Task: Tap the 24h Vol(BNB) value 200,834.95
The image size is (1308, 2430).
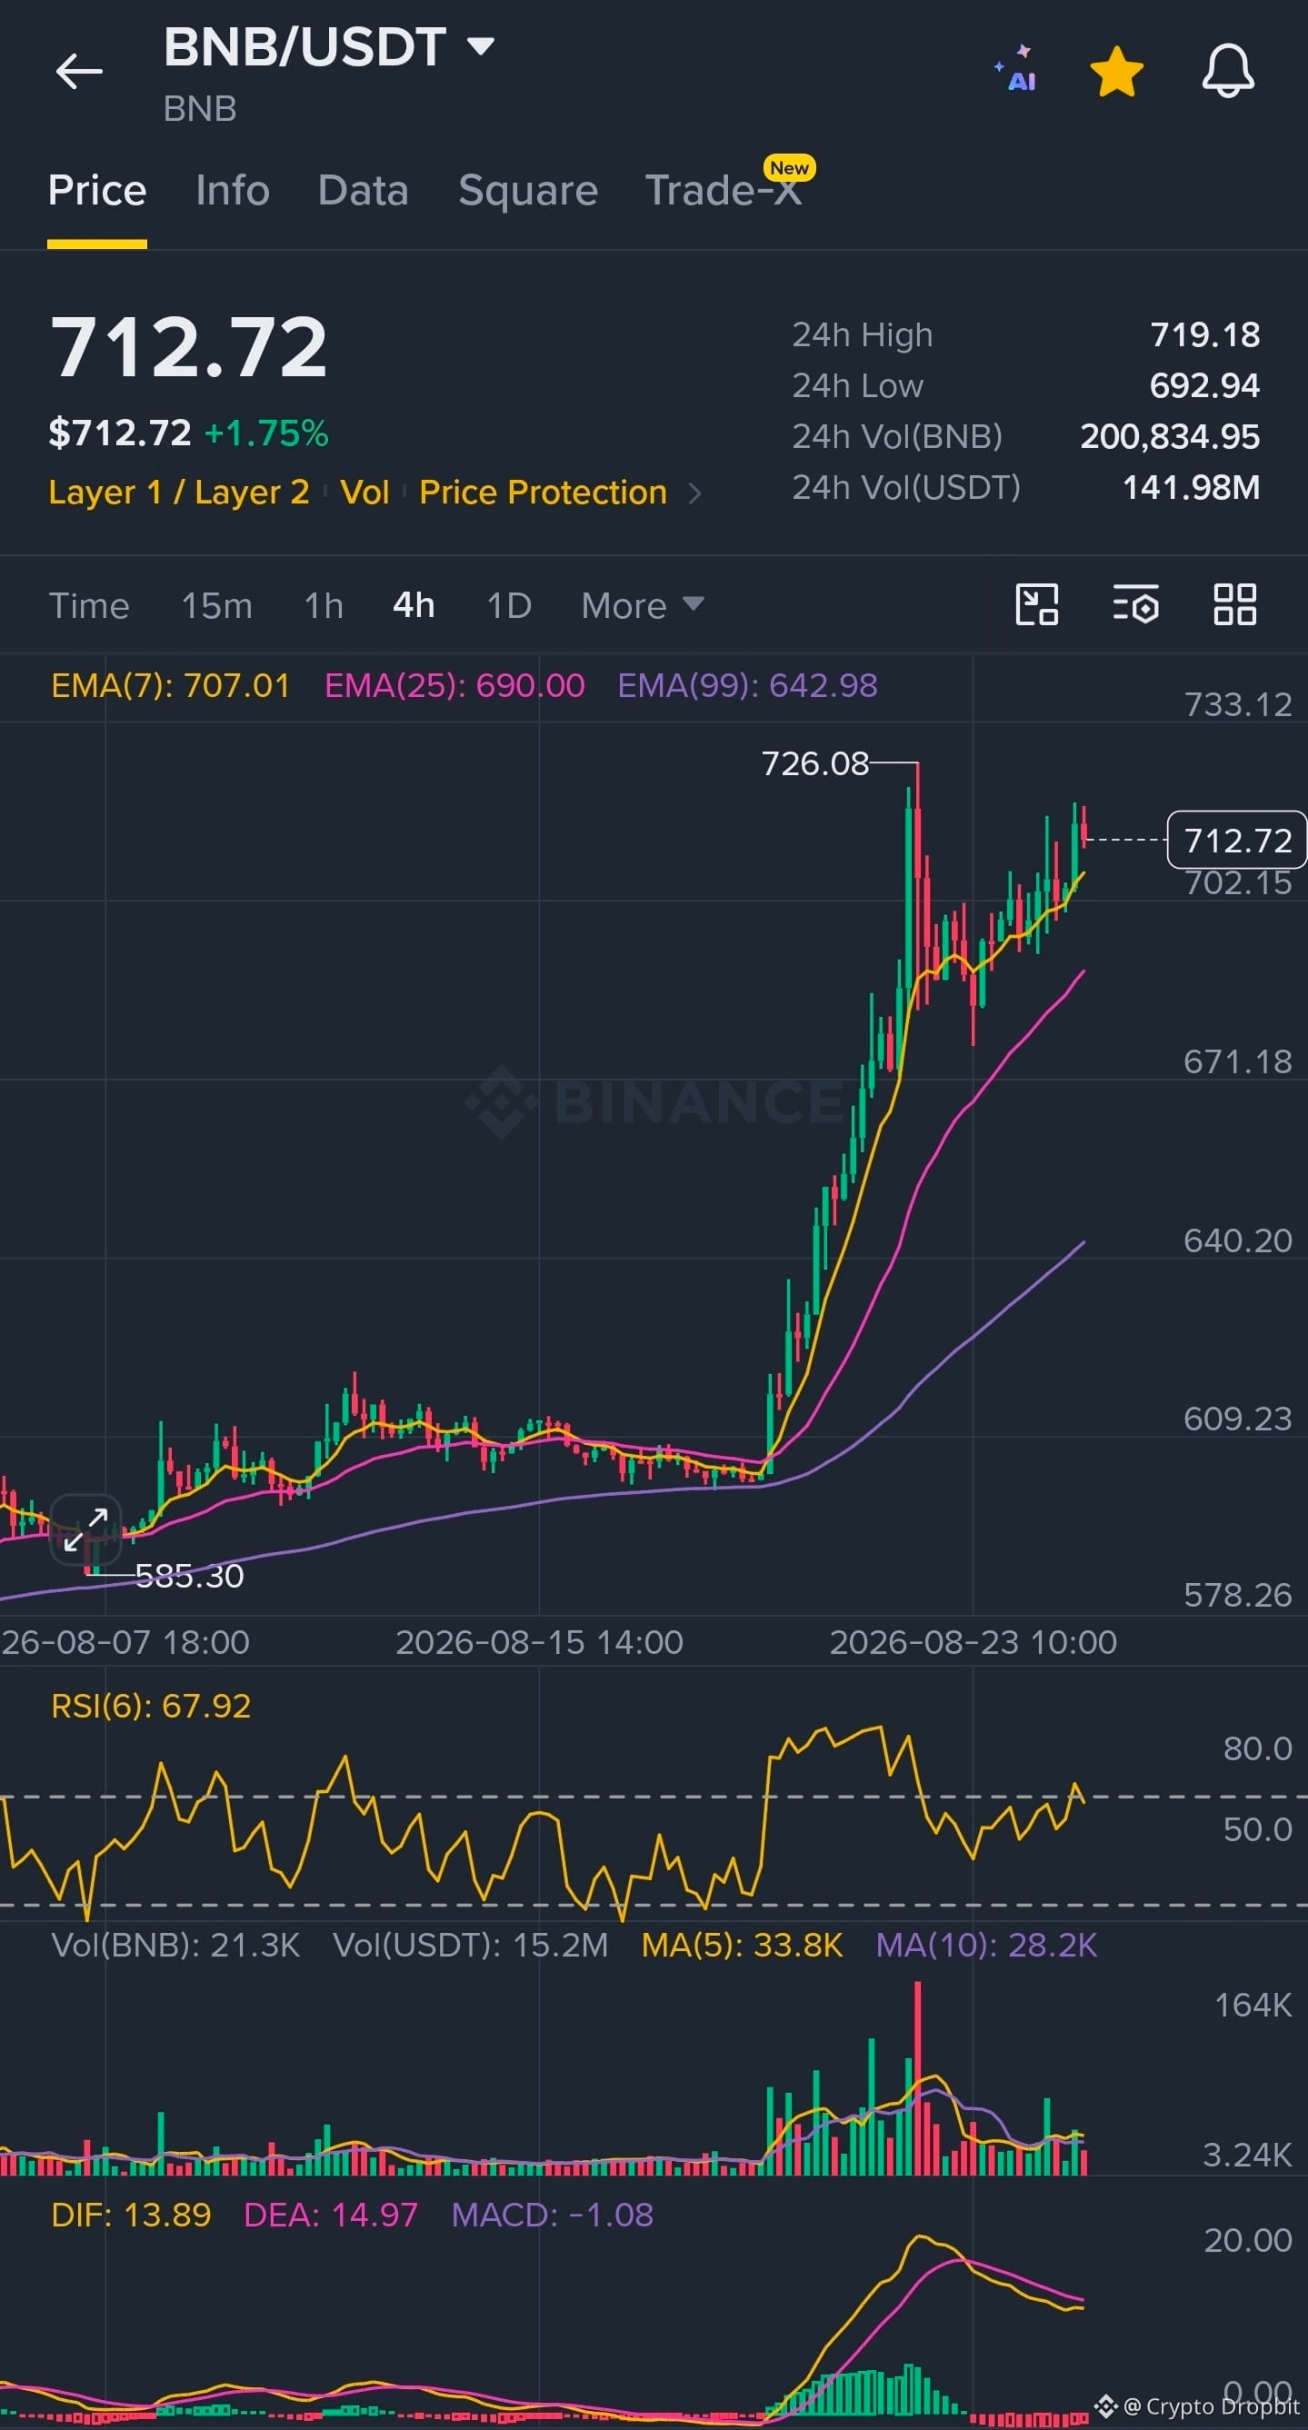Action: [1170, 437]
